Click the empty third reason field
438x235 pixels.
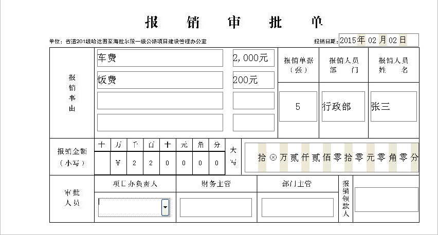(160, 101)
